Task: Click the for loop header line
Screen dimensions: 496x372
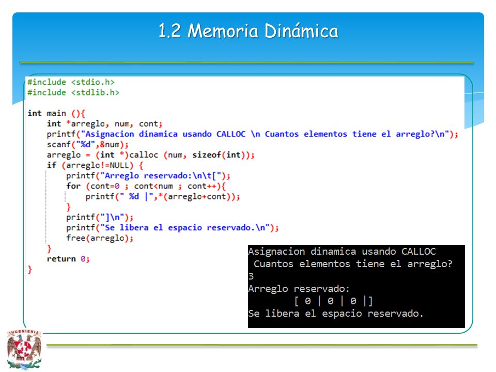Action: (146, 187)
